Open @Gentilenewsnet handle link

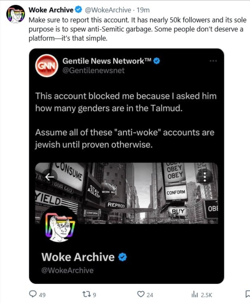click(x=94, y=70)
